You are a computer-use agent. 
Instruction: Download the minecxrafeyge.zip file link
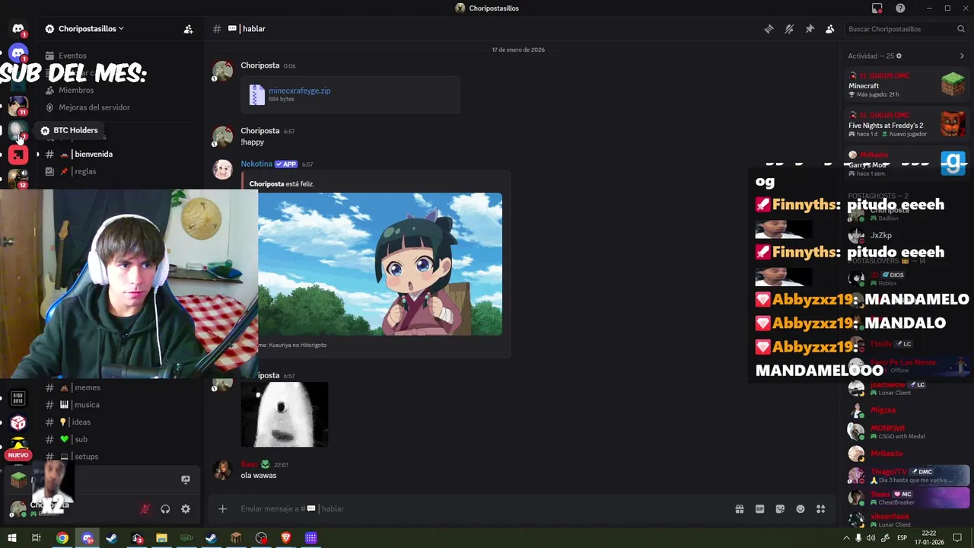coord(299,91)
